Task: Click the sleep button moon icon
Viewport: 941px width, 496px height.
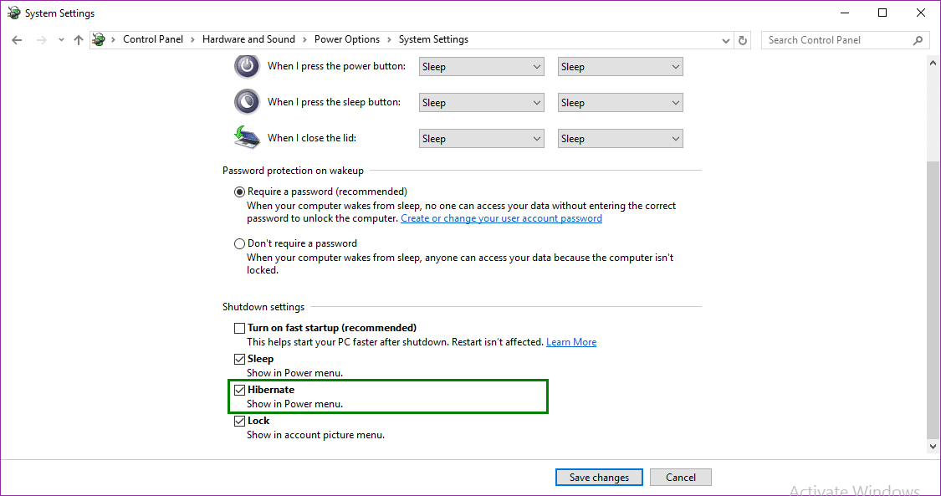Action: pos(247,102)
